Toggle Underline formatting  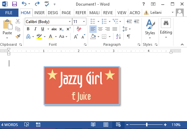tap(43, 29)
